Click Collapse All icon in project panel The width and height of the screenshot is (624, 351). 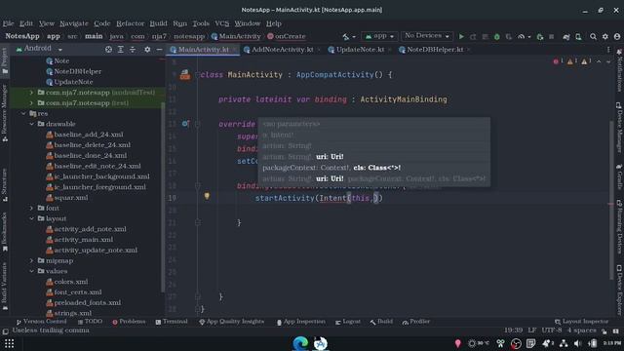(x=133, y=50)
